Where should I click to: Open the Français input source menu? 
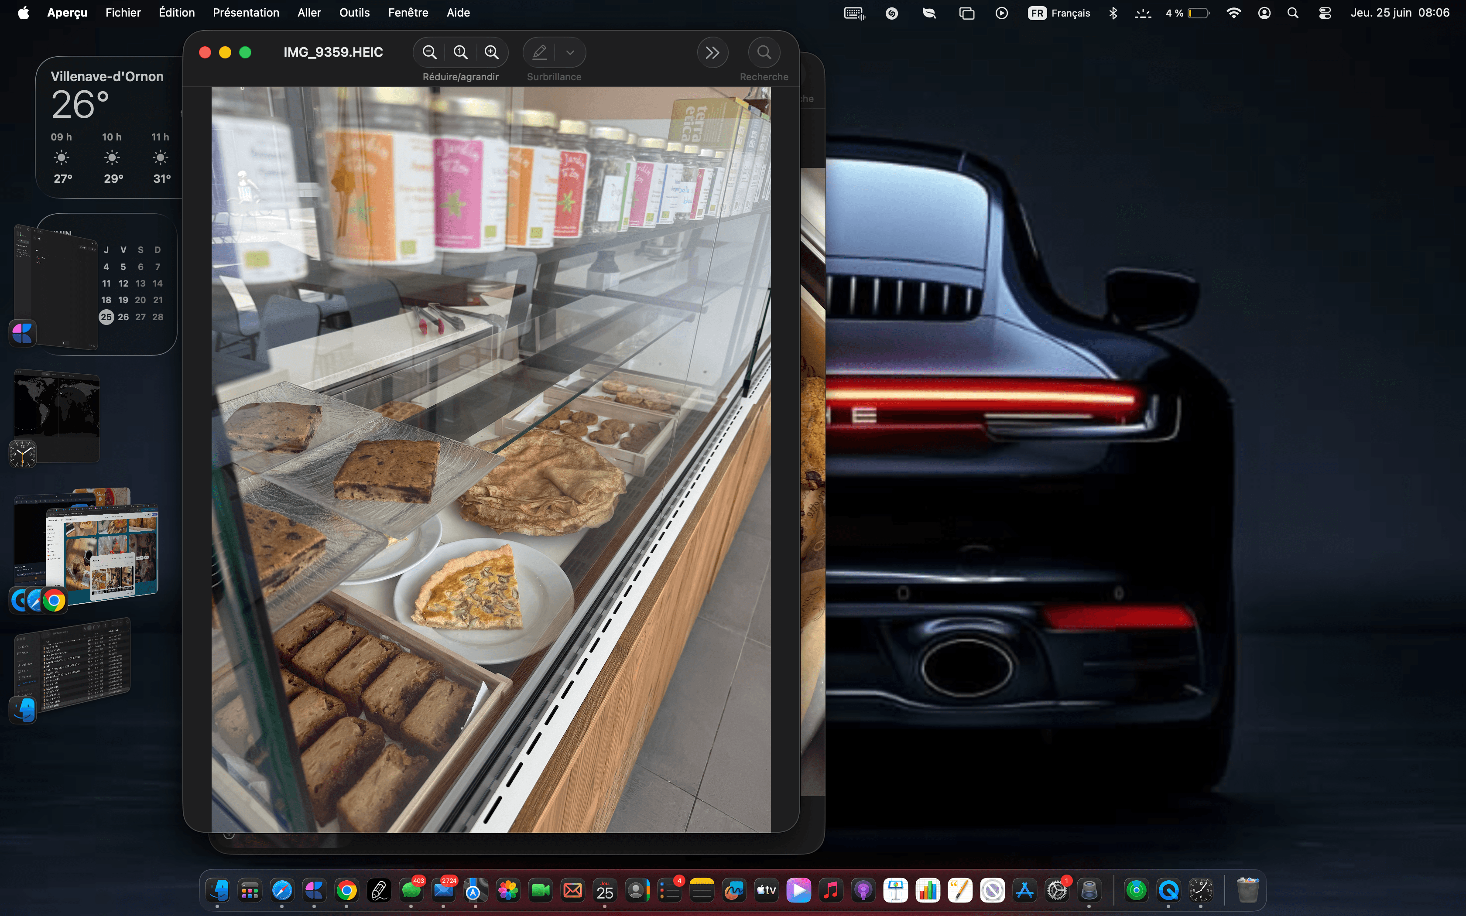tap(1058, 13)
